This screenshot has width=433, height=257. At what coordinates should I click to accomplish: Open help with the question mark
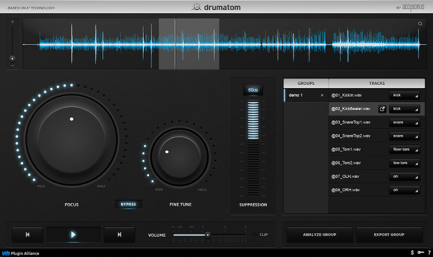(x=429, y=252)
